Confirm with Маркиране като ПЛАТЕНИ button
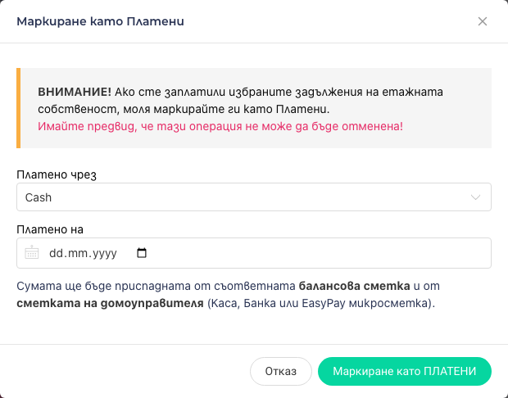Viewport: 508px width, 398px height. pos(404,371)
